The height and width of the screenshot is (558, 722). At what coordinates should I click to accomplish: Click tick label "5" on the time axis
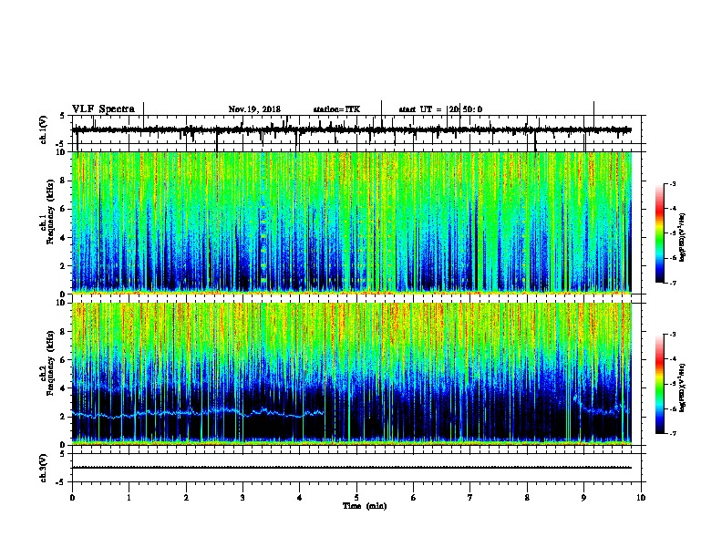(356, 498)
